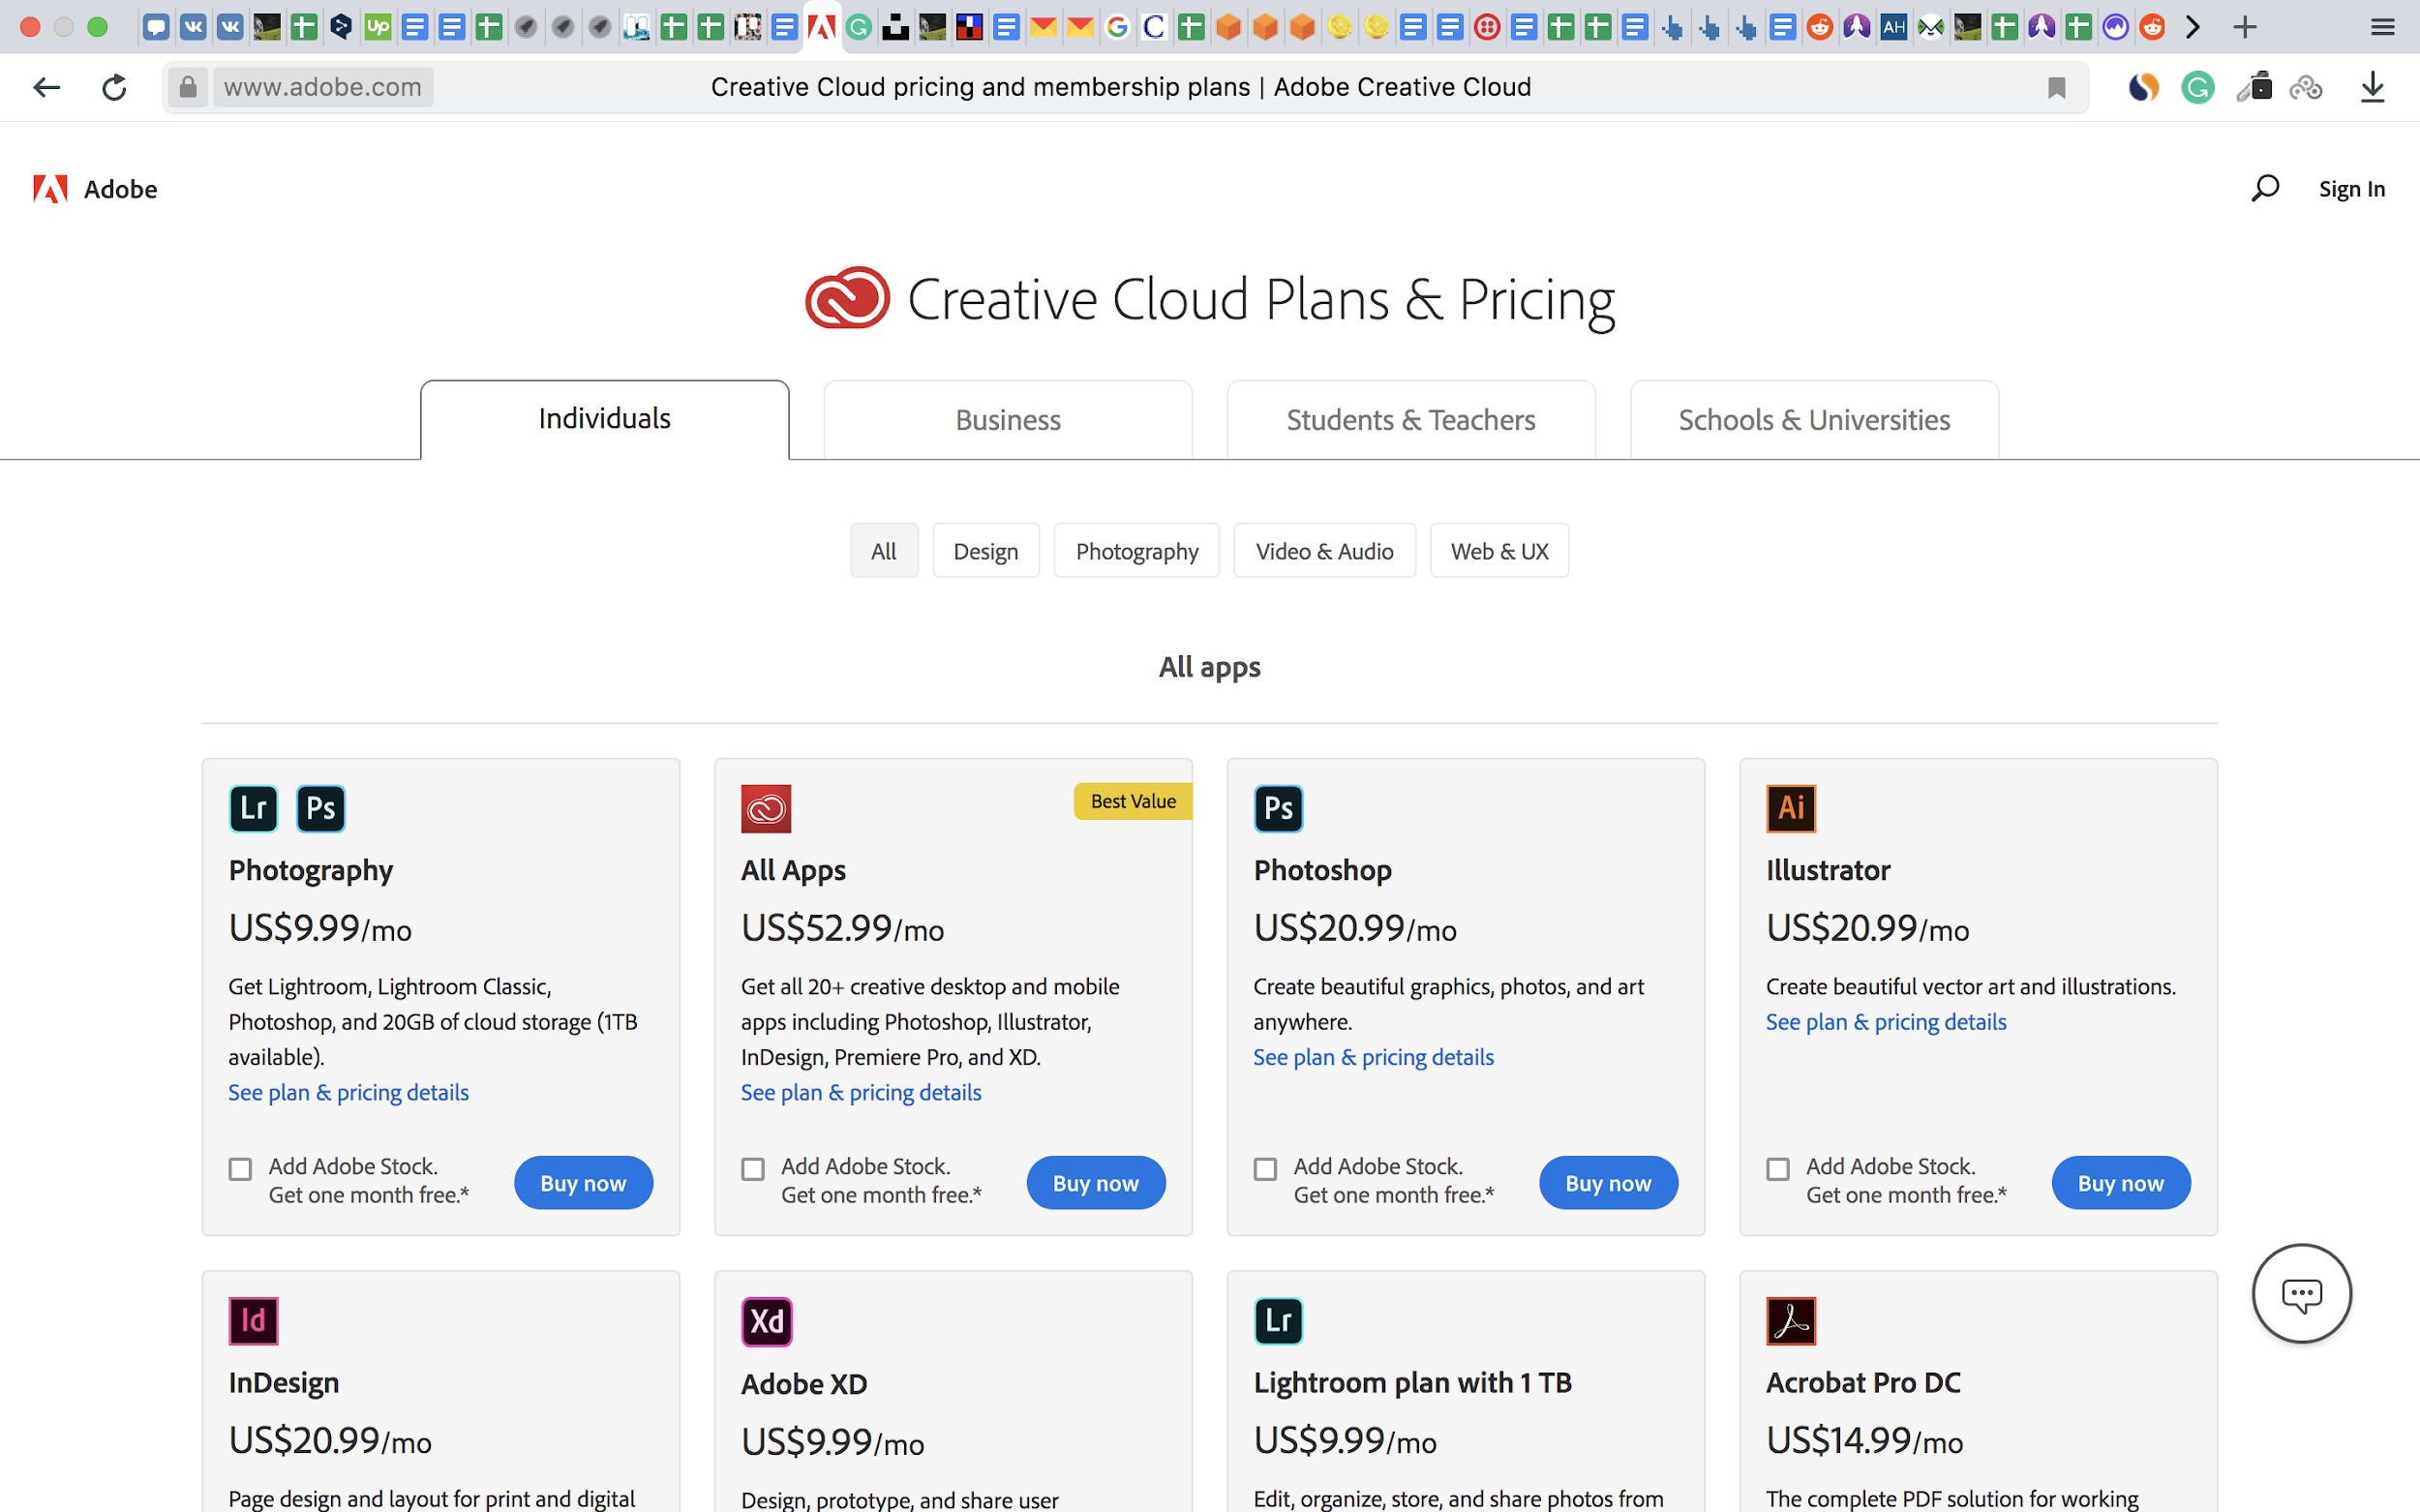2420x1512 pixels.
Task: Check Add Adobe Stock on the Photography card
Action: click(240, 1169)
